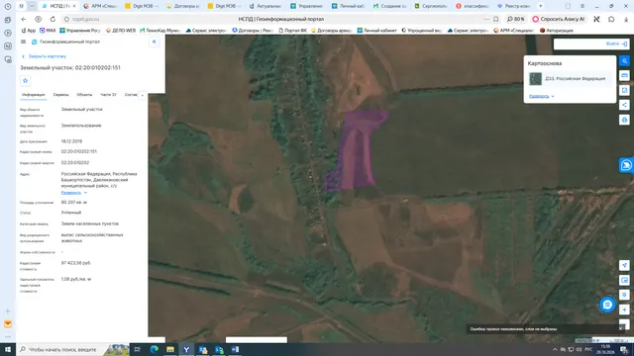Image resolution: width=634 pixels, height=356 pixels.
Task: Open Task View on taskbar
Action: coord(137,349)
